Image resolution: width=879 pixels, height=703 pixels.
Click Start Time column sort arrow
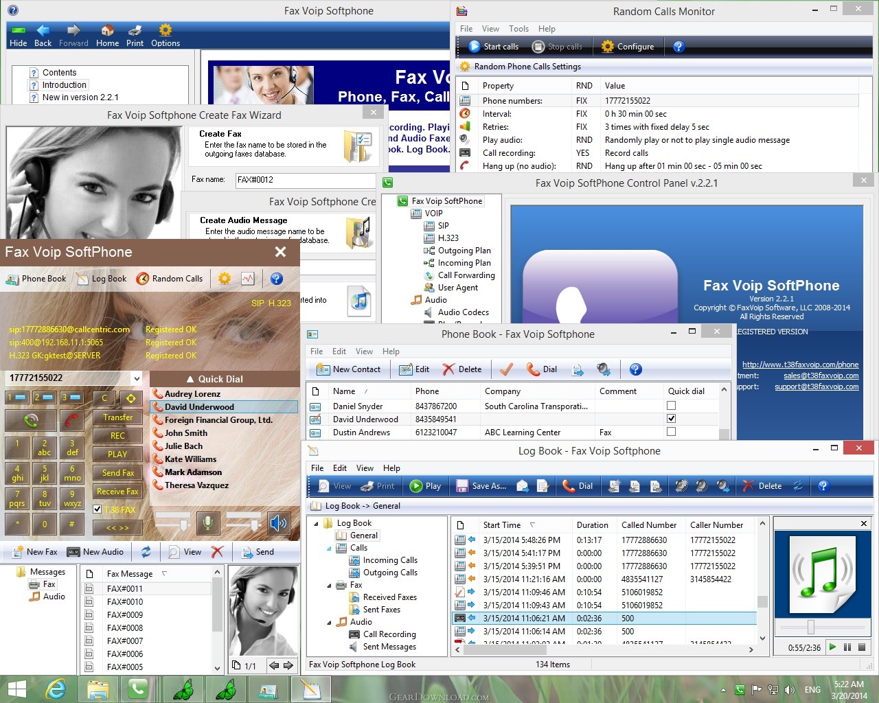point(532,525)
